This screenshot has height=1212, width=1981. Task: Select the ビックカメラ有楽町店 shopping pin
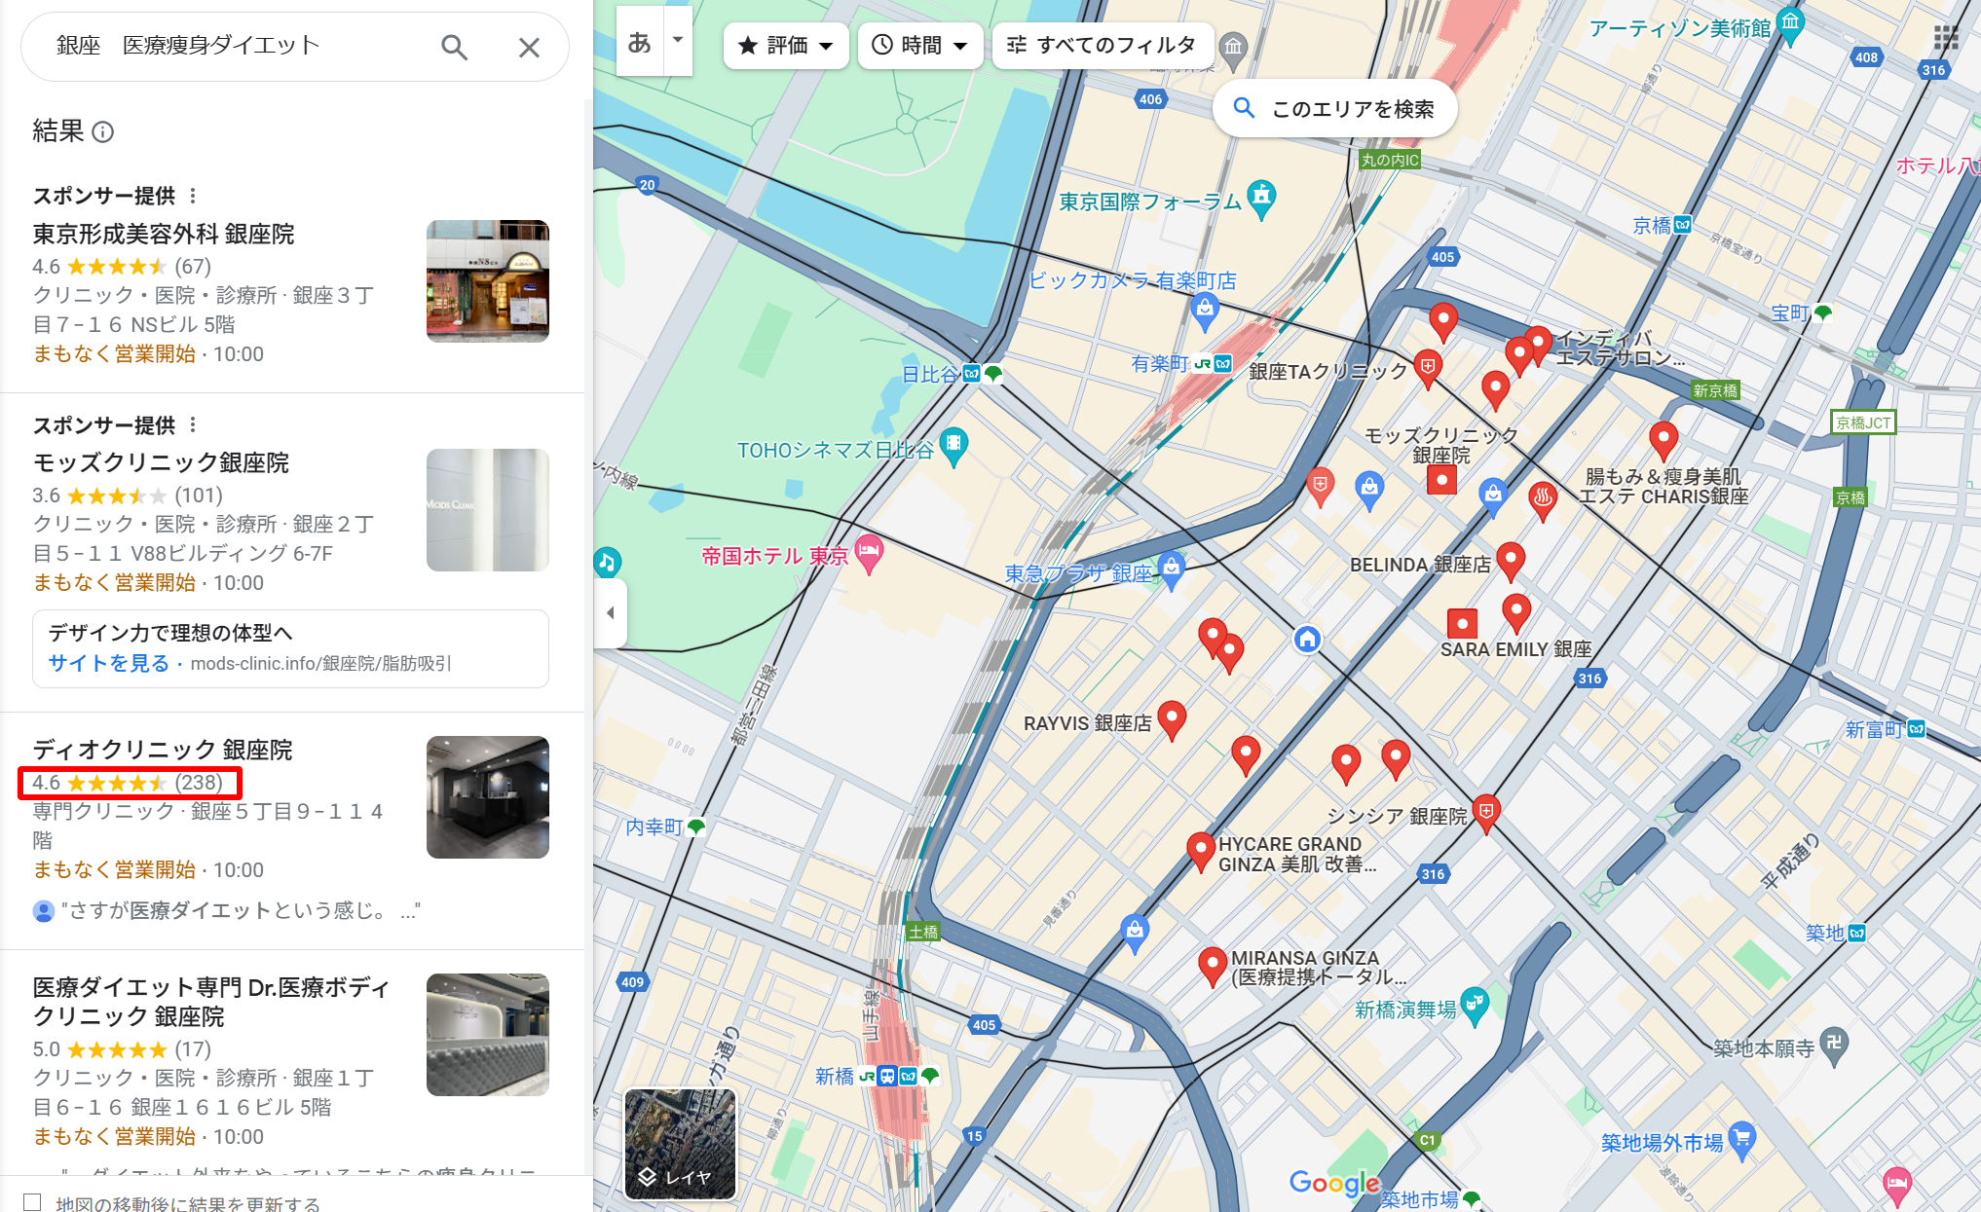point(1205,311)
